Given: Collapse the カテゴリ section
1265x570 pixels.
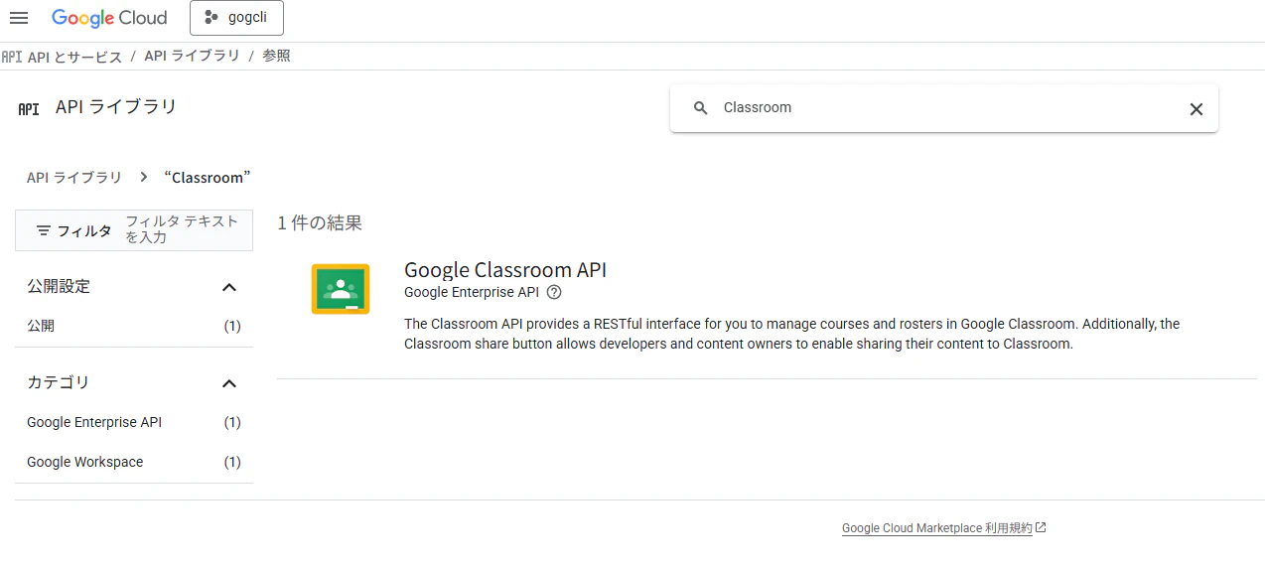Looking at the screenshot, I should [229, 383].
